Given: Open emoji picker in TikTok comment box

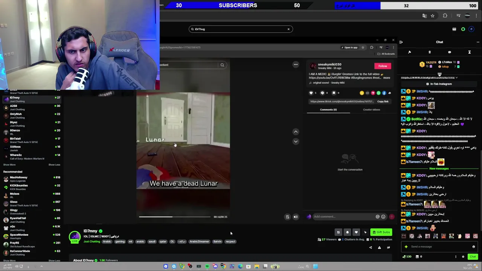Looking at the screenshot, I should click(x=383, y=216).
